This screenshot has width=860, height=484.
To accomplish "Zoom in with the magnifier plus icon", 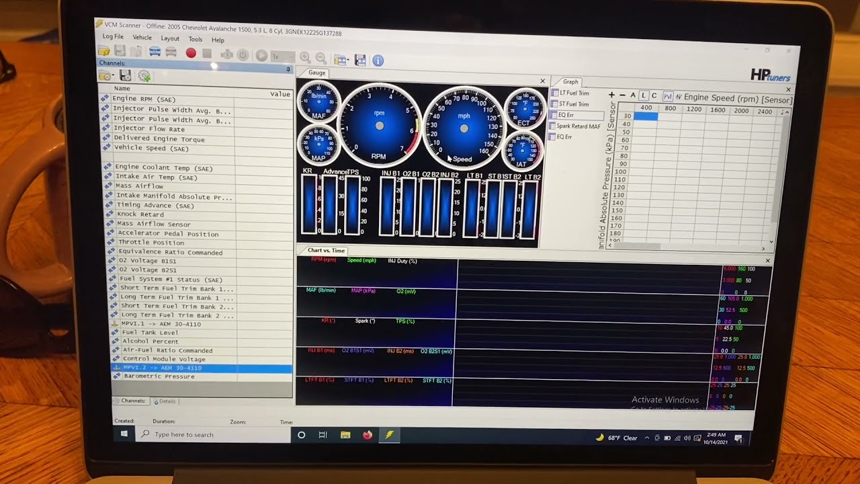I will 305,58.
